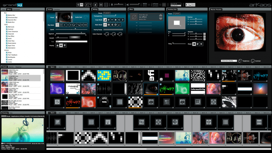272x153 pixels.
Task: Toggle the arkaos connect indicator
Action: tap(160, 5)
